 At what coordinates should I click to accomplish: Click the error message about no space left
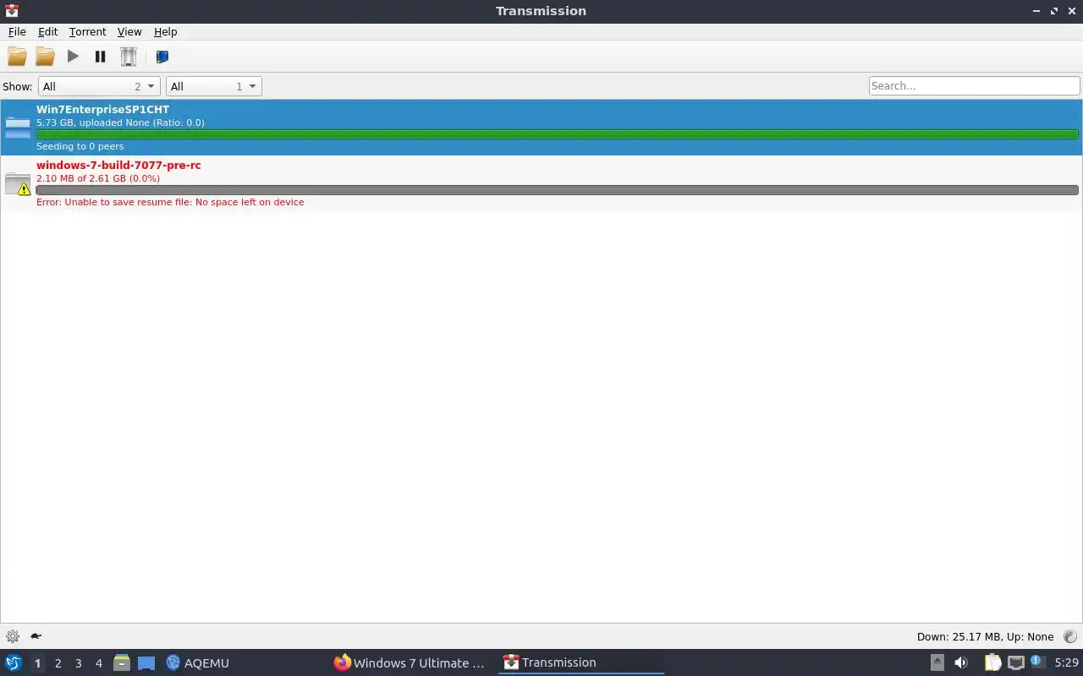click(170, 202)
